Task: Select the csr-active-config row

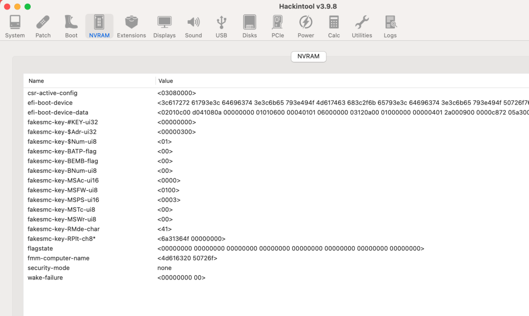Action: 276,93
